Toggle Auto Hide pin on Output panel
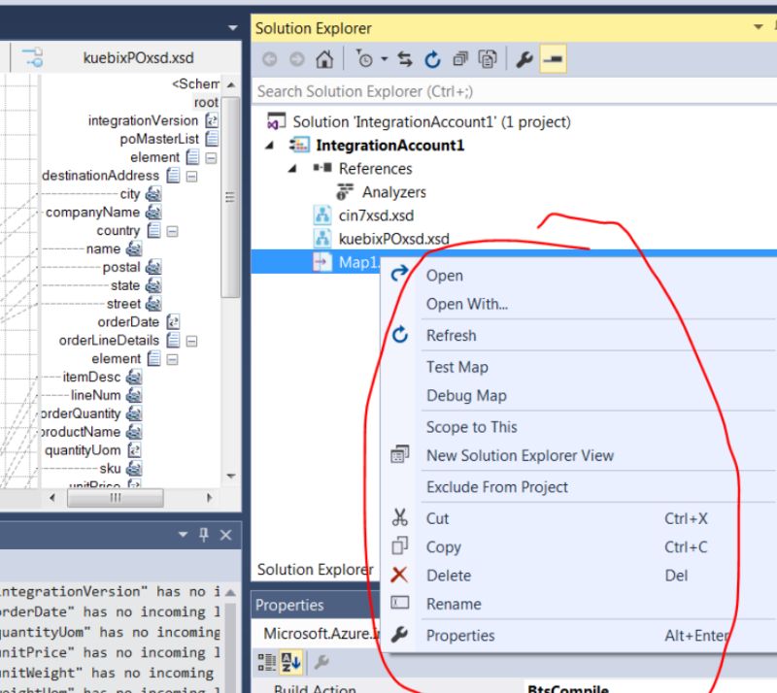Image resolution: width=777 pixels, height=693 pixels. (204, 535)
